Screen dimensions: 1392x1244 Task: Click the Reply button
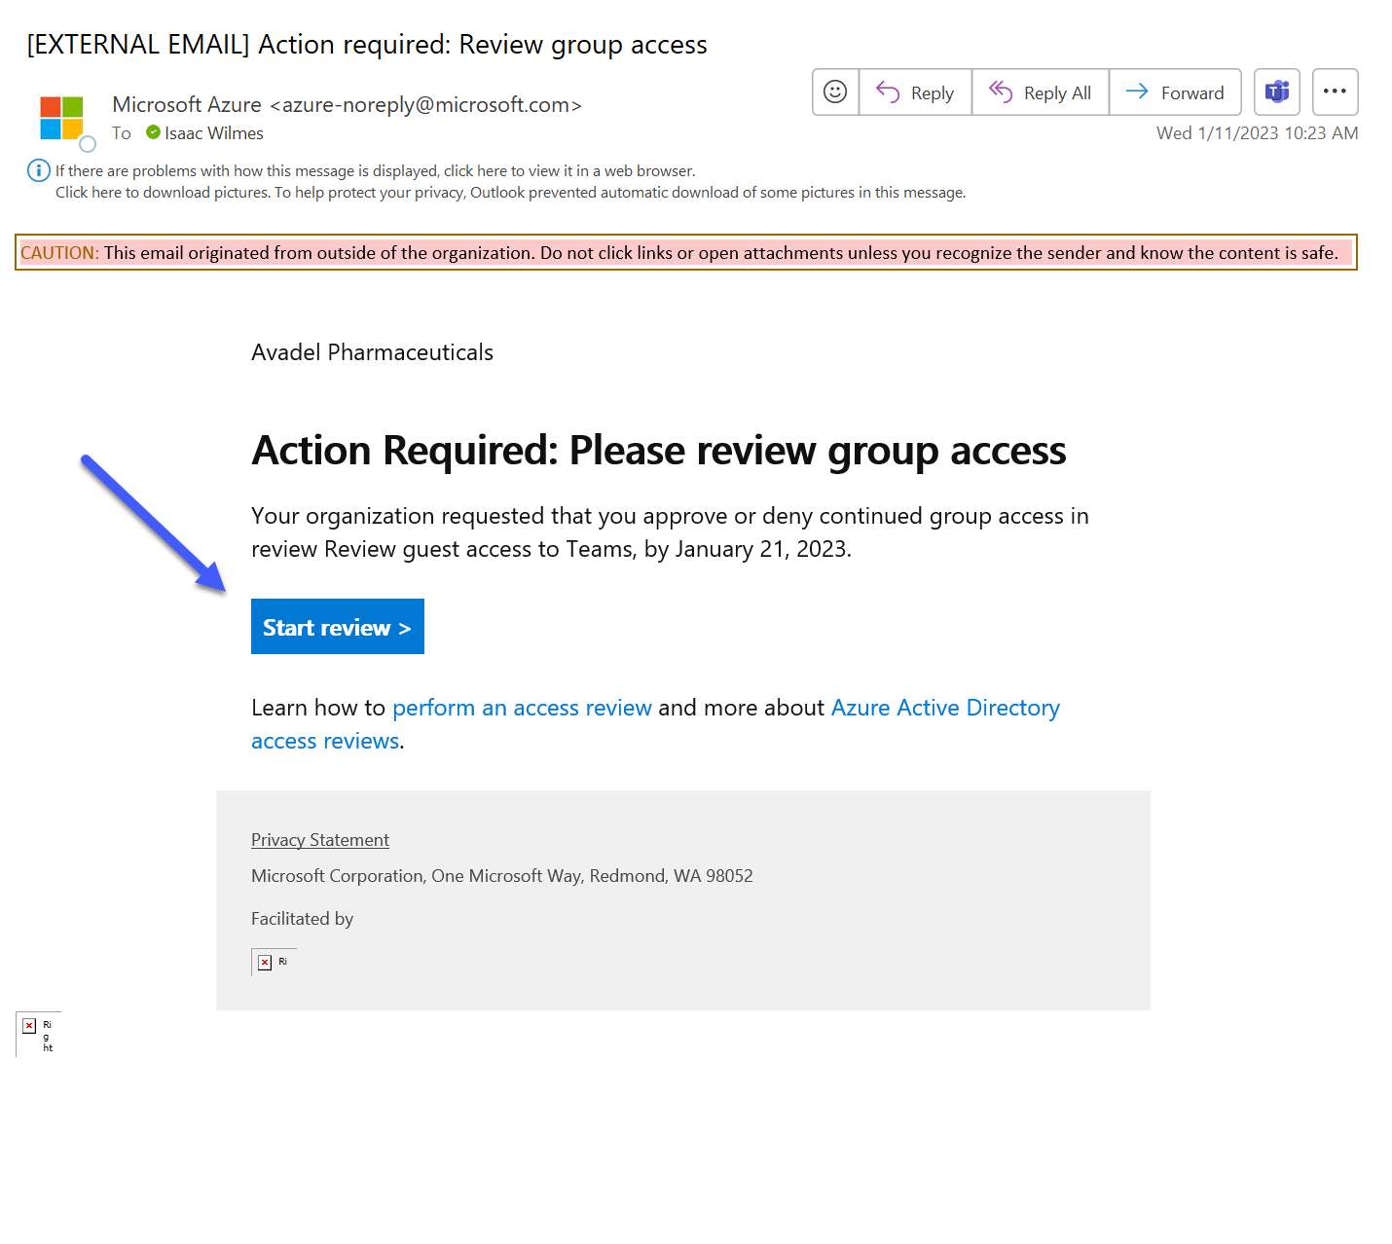pyautogui.click(x=915, y=92)
